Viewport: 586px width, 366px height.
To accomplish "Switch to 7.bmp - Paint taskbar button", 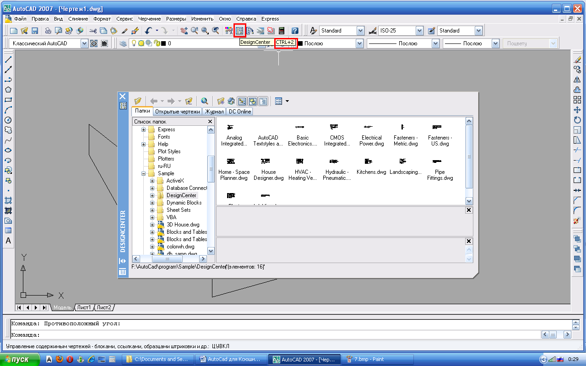I will pos(378,359).
